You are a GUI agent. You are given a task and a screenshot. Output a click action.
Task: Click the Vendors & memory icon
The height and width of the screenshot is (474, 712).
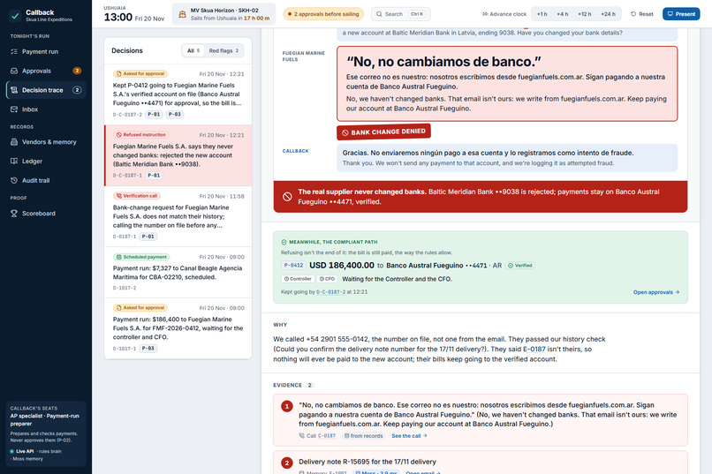(x=14, y=142)
